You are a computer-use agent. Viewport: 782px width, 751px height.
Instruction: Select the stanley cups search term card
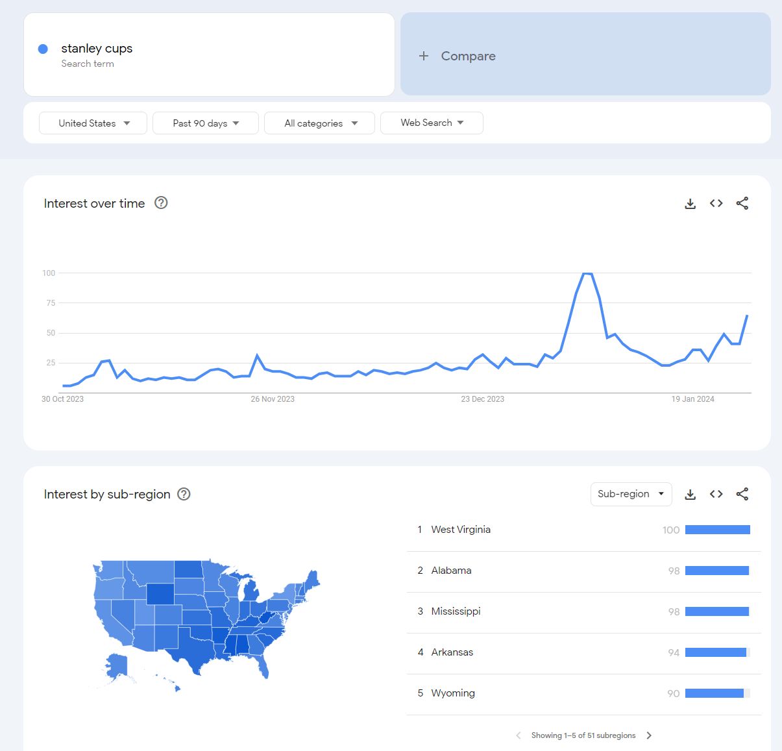(x=209, y=55)
